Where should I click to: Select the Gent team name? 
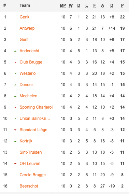[24, 40]
